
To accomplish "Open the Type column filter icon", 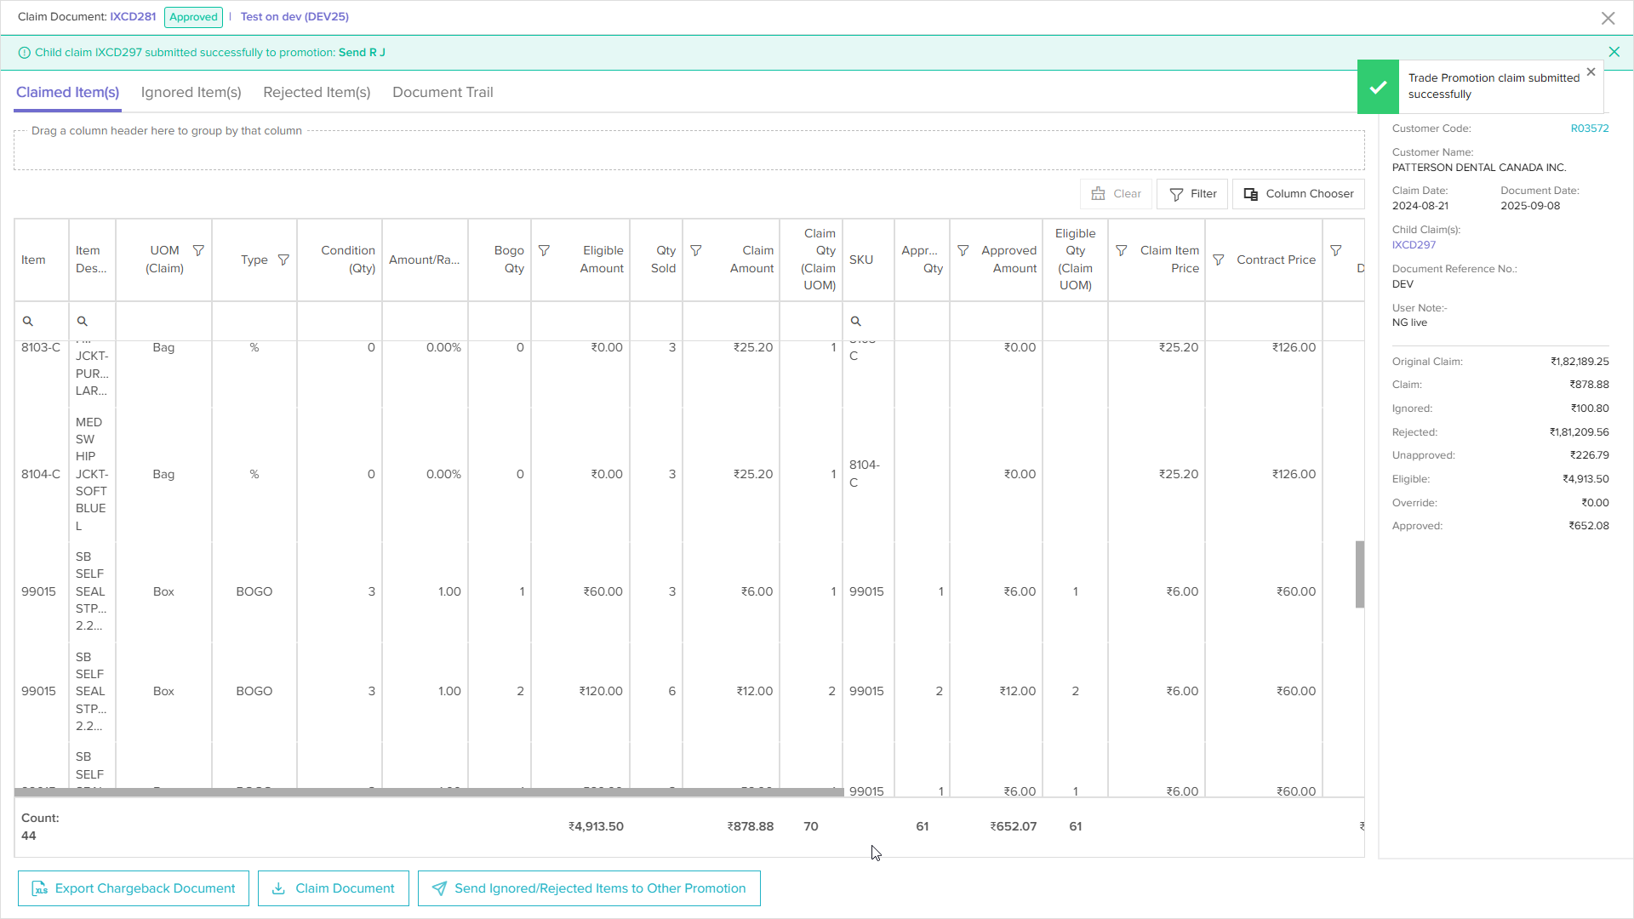I will [x=283, y=260].
